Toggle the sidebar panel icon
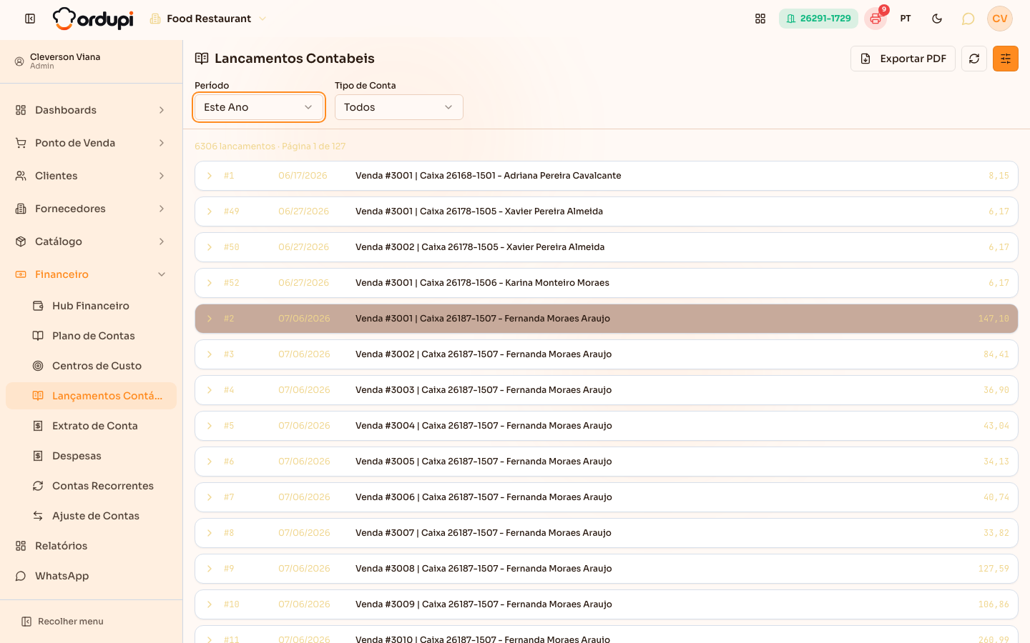 [x=30, y=19]
